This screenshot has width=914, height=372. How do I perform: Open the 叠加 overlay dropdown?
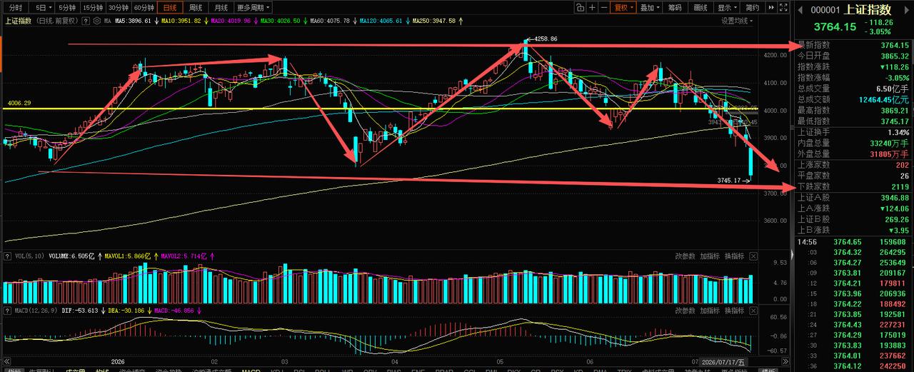coord(650,7)
